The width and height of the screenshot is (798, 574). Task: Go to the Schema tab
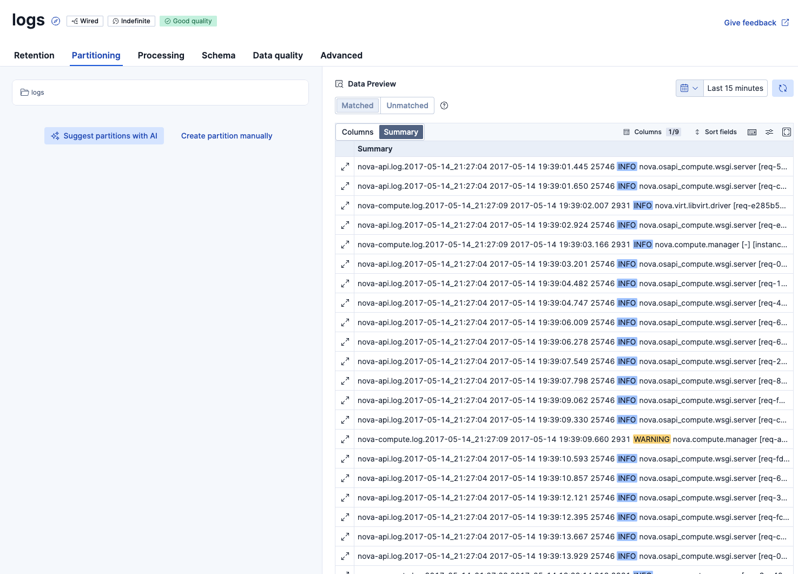[219, 55]
